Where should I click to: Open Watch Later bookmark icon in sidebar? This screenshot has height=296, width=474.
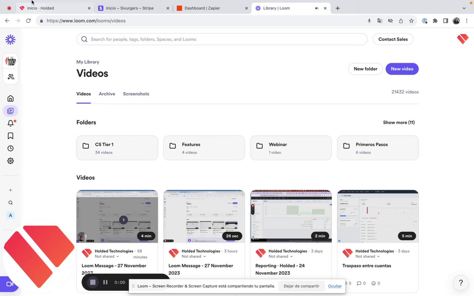[10, 136]
